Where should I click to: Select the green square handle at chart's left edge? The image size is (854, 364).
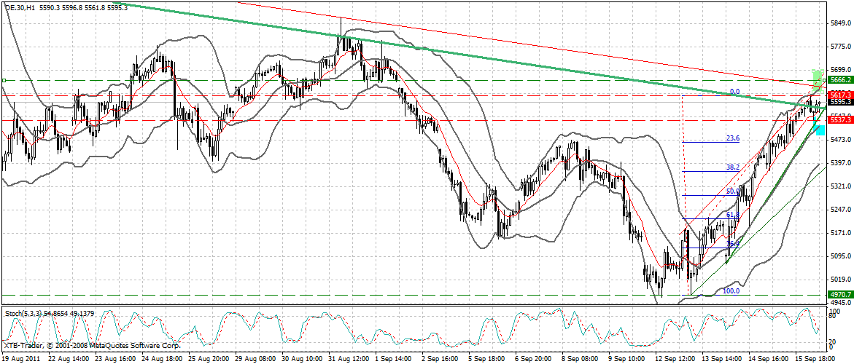[x=4, y=80]
